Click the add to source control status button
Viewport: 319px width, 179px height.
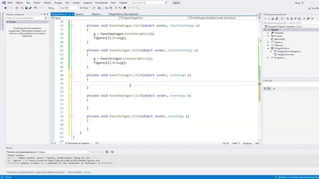click(x=297, y=177)
